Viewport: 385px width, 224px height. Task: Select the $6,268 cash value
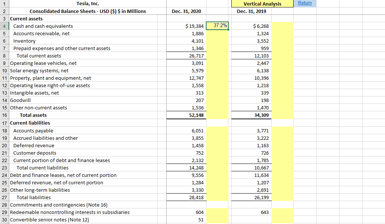click(x=251, y=26)
